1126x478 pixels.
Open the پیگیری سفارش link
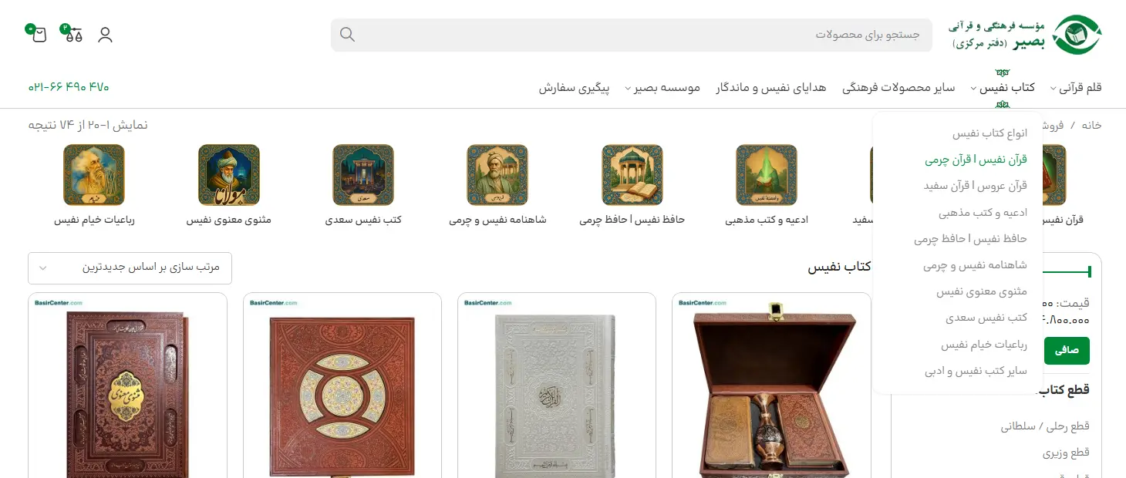[x=574, y=88]
